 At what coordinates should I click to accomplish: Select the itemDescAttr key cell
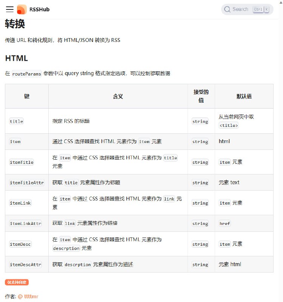[x=25, y=265]
